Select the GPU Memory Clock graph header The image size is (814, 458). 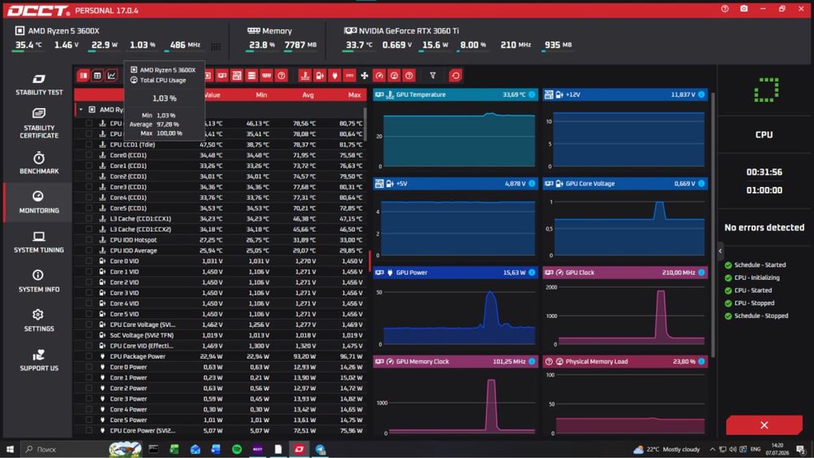[x=455, y=361]
